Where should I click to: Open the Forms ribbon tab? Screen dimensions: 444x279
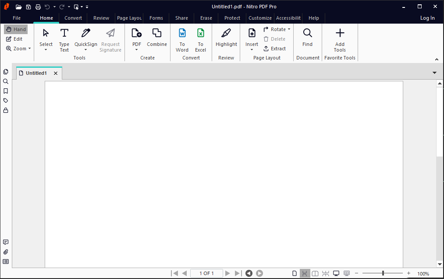(156, 18)
